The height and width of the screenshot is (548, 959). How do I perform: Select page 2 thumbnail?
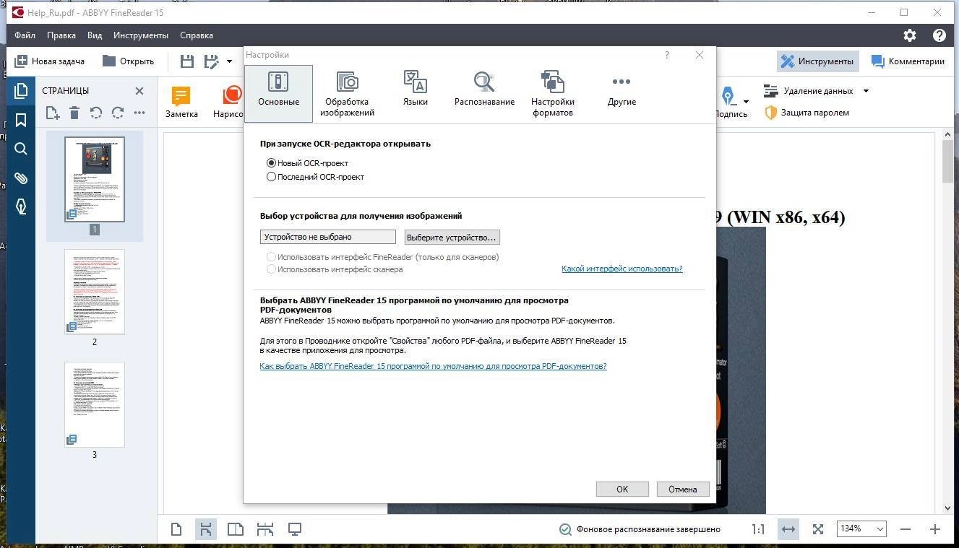pyautogui.click(x=95, y=292)
